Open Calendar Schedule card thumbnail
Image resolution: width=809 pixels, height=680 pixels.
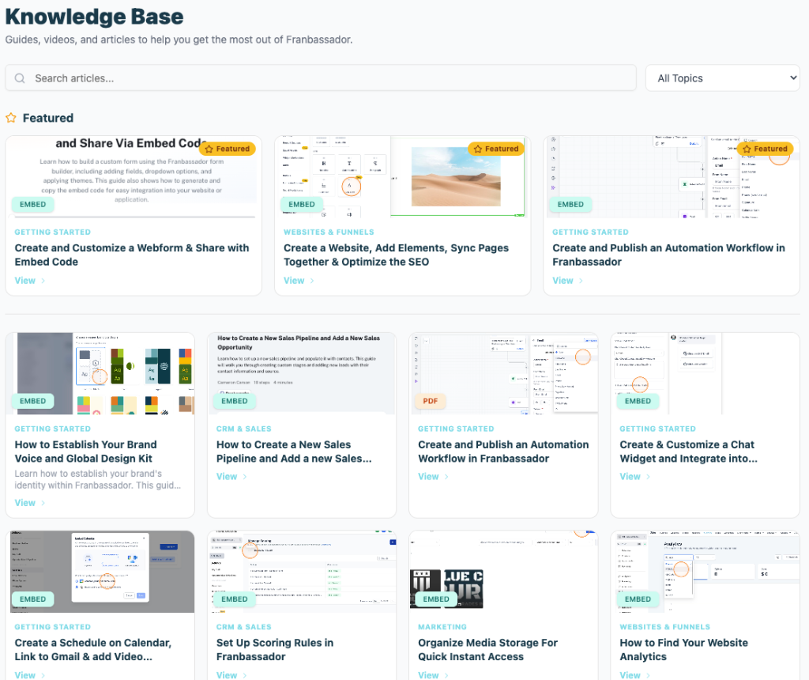click(100, 572)
